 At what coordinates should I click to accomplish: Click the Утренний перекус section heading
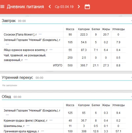click(17, 78)
